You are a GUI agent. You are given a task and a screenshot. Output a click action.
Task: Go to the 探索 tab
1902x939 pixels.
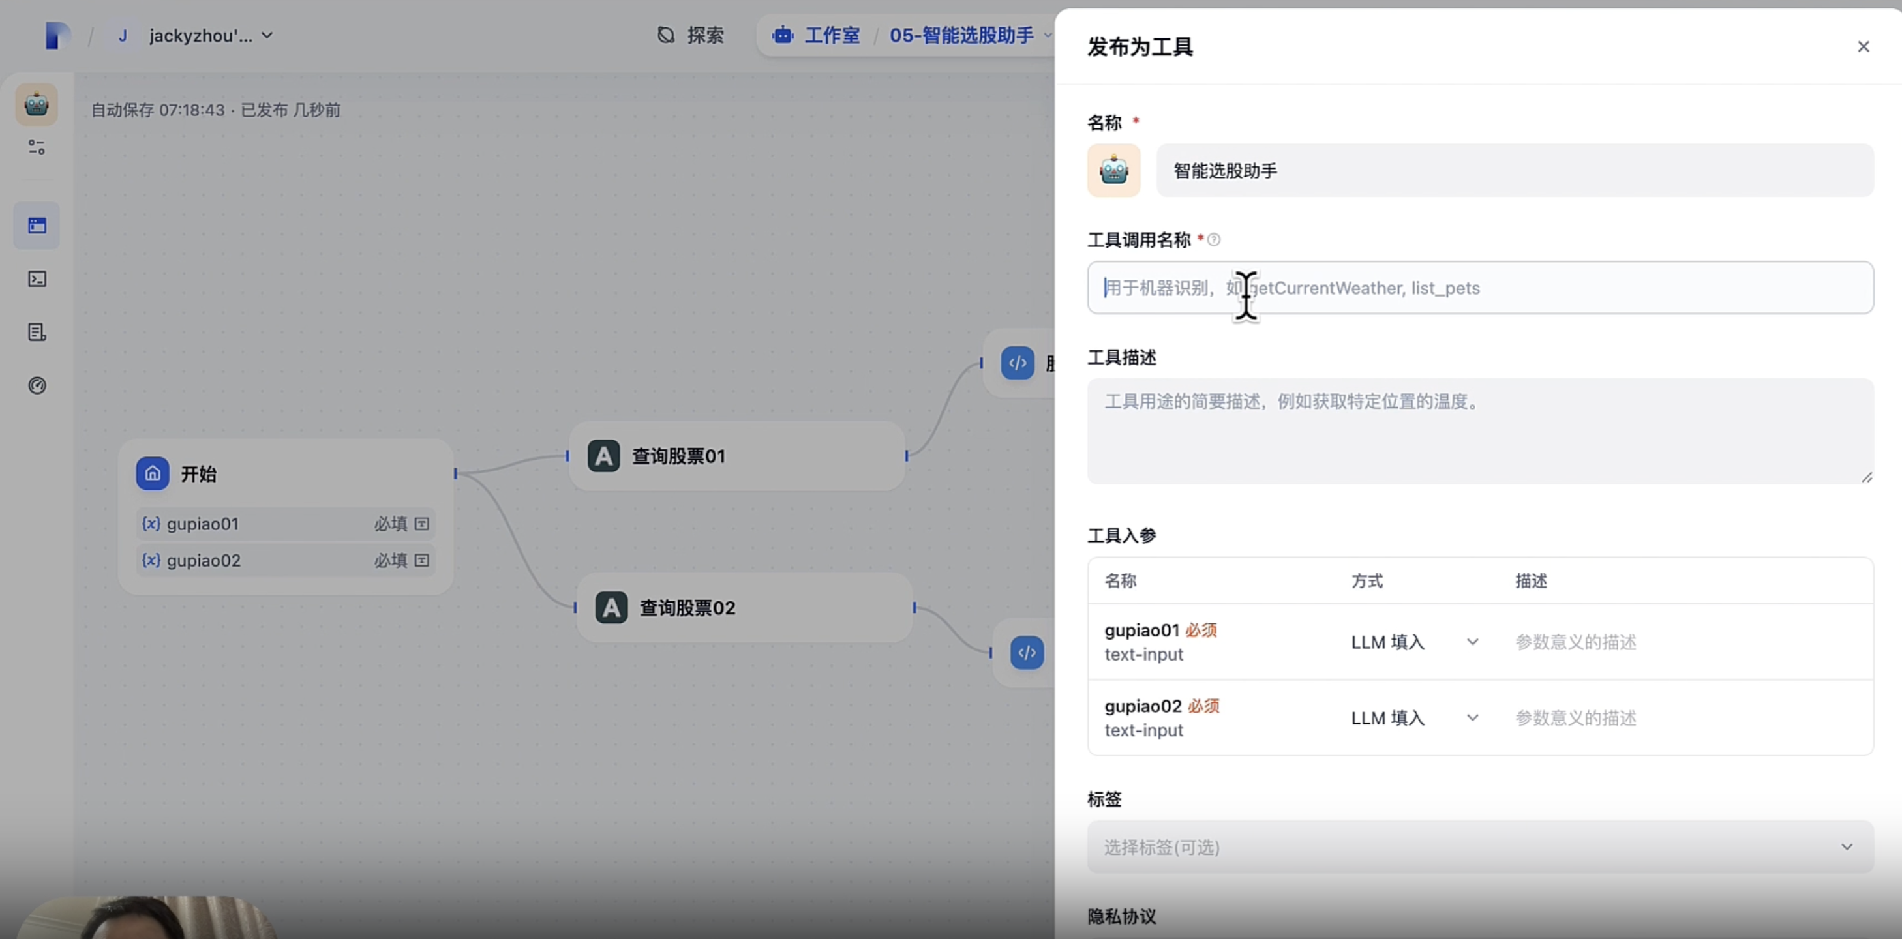click(690, 35)
